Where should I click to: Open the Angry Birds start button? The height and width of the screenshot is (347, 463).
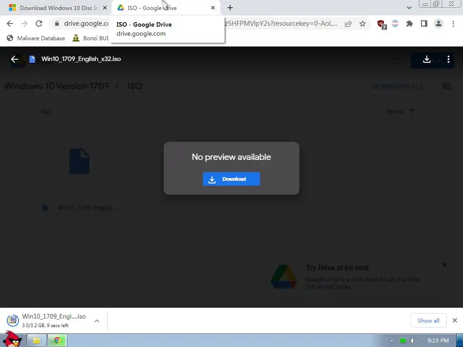click(12, 339)
